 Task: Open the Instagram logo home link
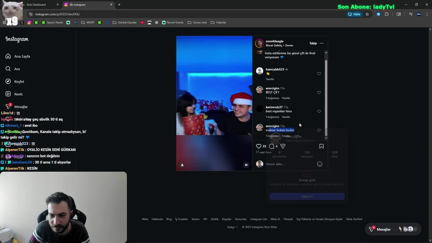coord(17,39)
